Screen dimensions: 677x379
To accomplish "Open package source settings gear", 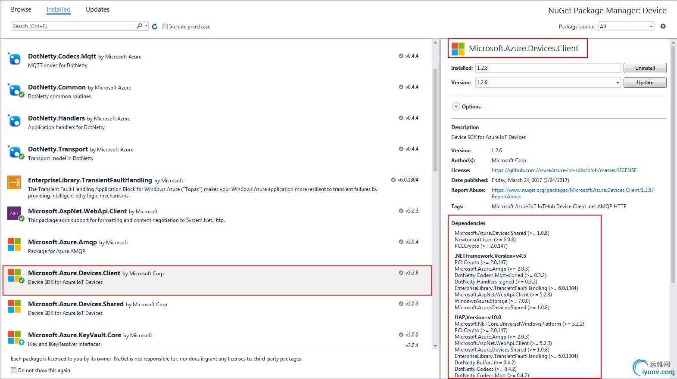I will pyautogui.click(x=663, y=26).
